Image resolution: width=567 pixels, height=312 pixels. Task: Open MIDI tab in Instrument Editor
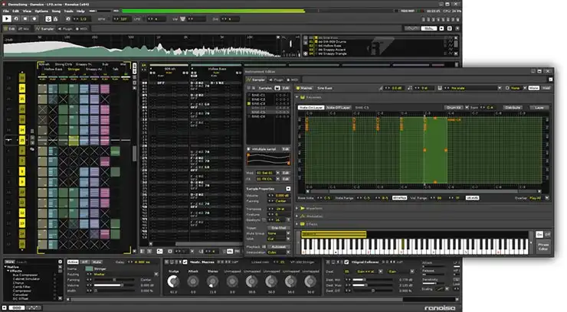293,80
